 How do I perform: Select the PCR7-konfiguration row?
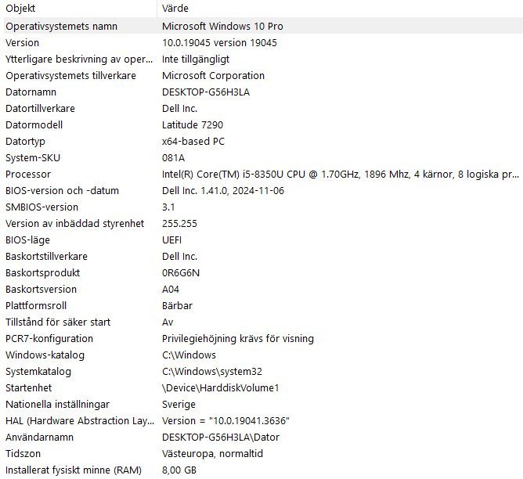tap(49, 338)
